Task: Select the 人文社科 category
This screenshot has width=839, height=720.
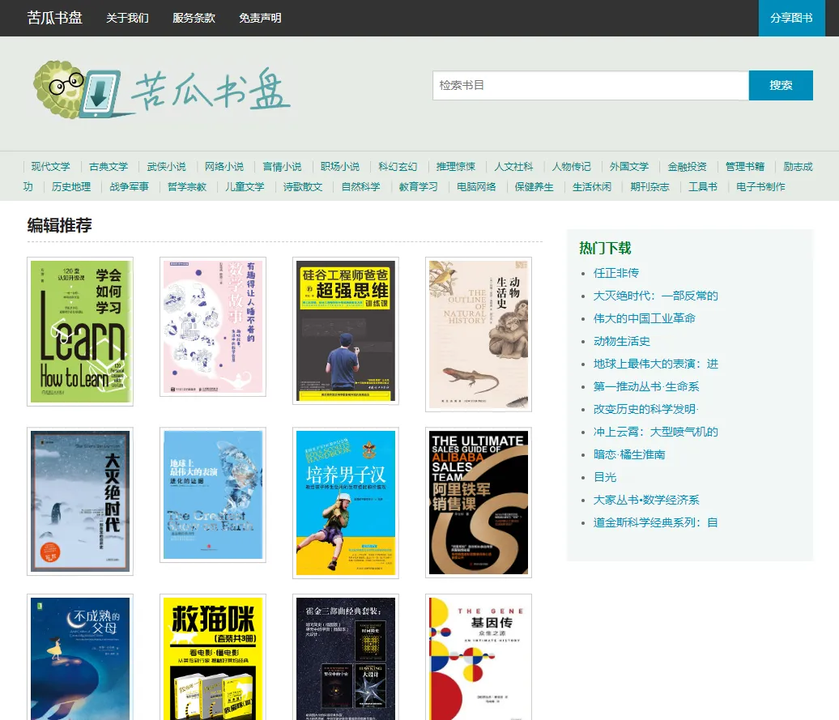Action: click(x=513, y=166)
